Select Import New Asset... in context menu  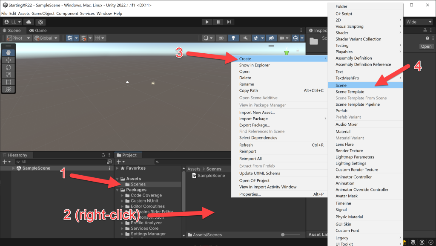(279, 113)
